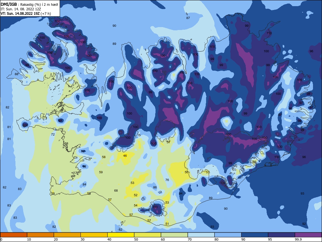Click the legend scale label 95

click(x=270, y=239)
